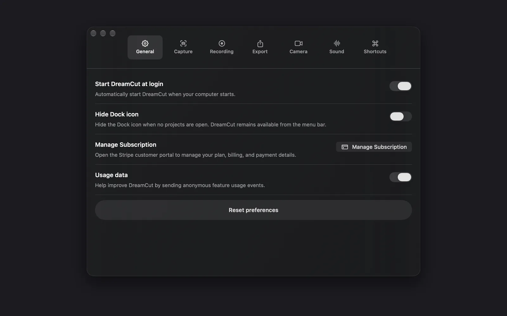Click the description starting 'Hide the Dock icon when'
Screen dimensions: 507x316
point(210,125)
